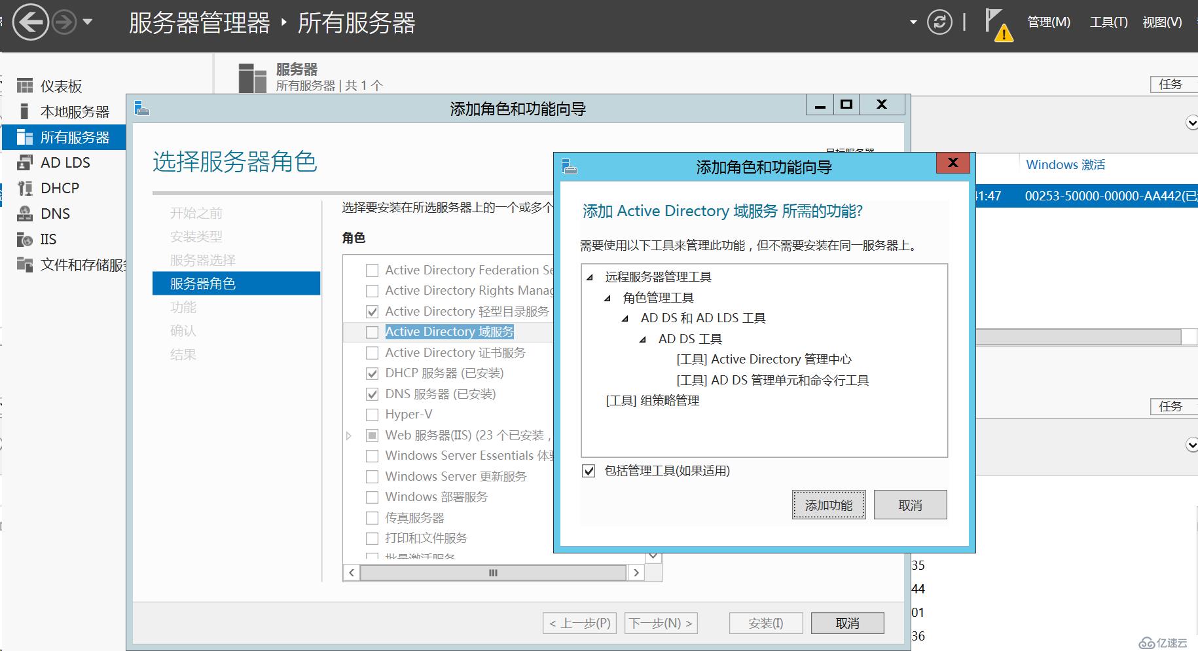1198x651 pixels.
Task: Collapse 远程服务器管理工具 tree node
Action: point(589,277)
